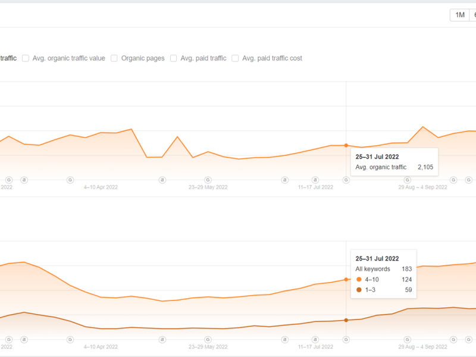Click the highlighted point on the 4–10 keywords line
The height and width of the screenshot is (357, 476).
pyautogui.click(x=346, y=279)
